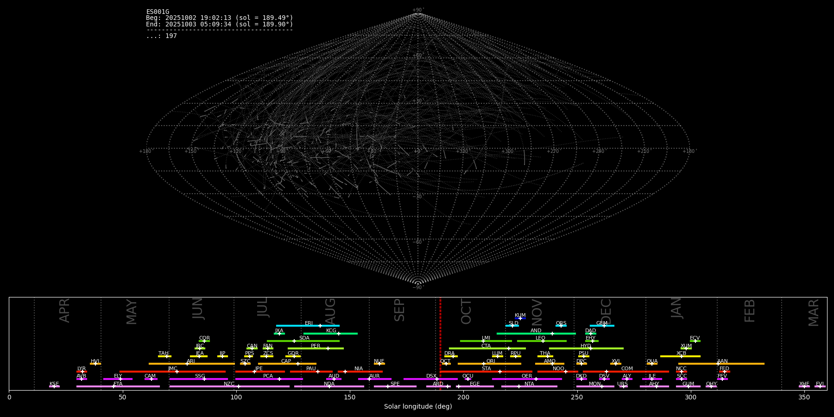Select the CTA yellow-green shower bar
Image resolution: width=834 pixels, height=417 pixels.
coord(487,348)
